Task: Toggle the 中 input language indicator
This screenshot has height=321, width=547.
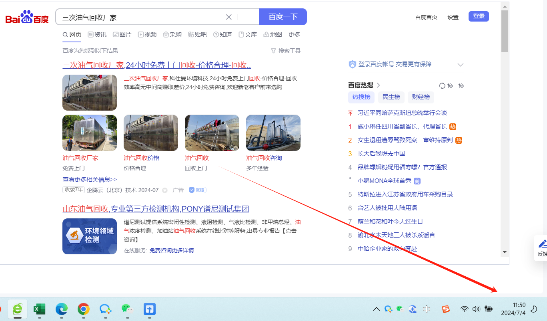Action: [427, 309]
